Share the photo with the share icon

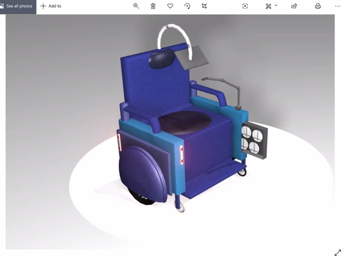pos(294,6)
